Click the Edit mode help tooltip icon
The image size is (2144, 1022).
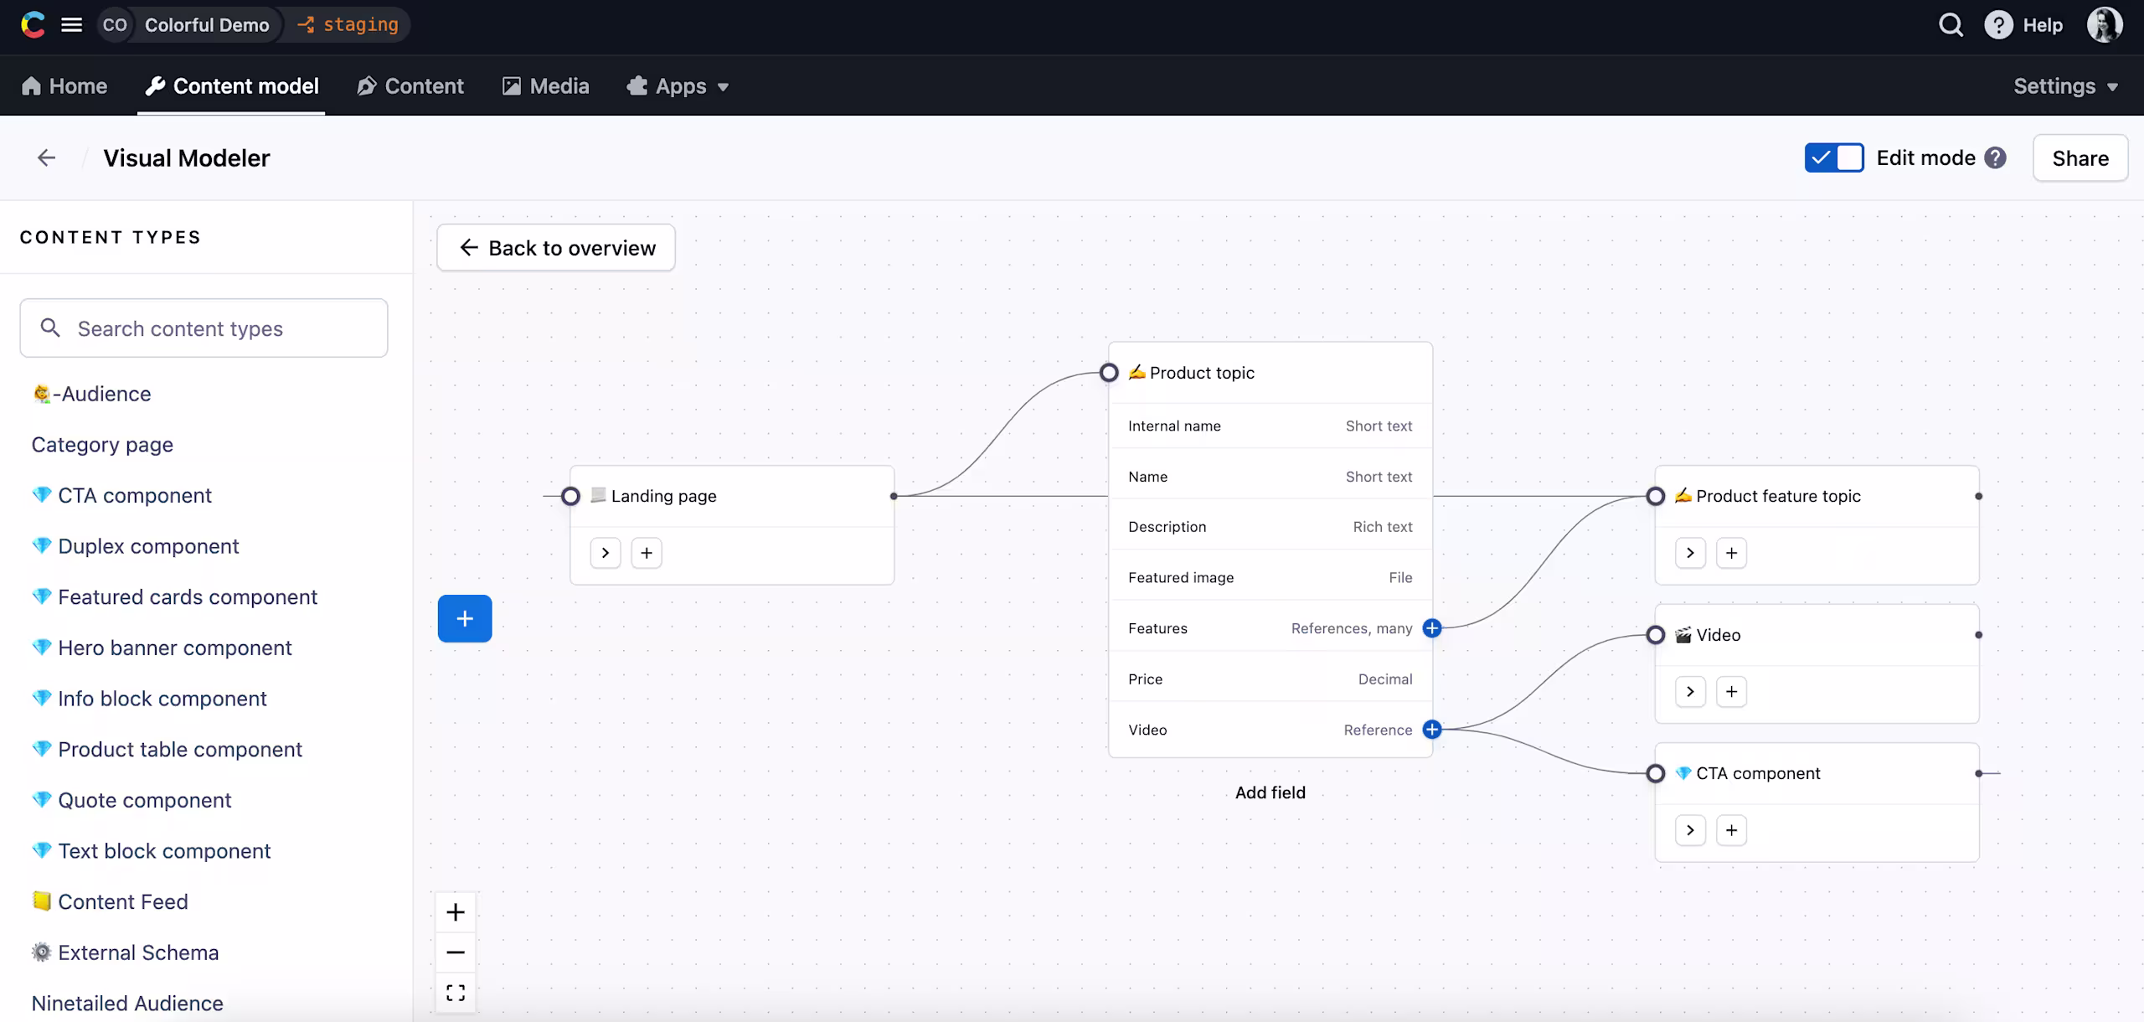click(x=1996, y=157)
